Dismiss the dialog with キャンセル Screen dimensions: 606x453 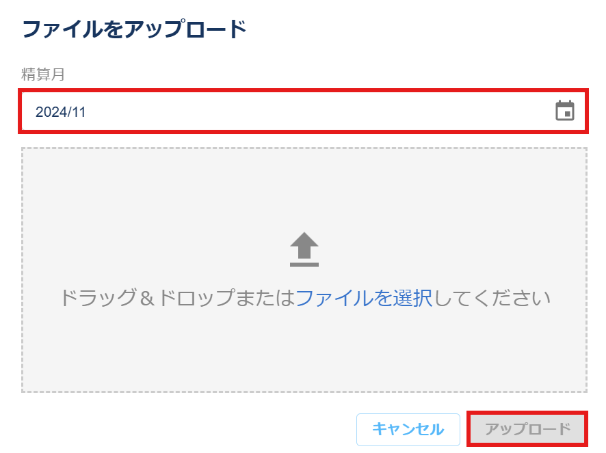(408, 430)
